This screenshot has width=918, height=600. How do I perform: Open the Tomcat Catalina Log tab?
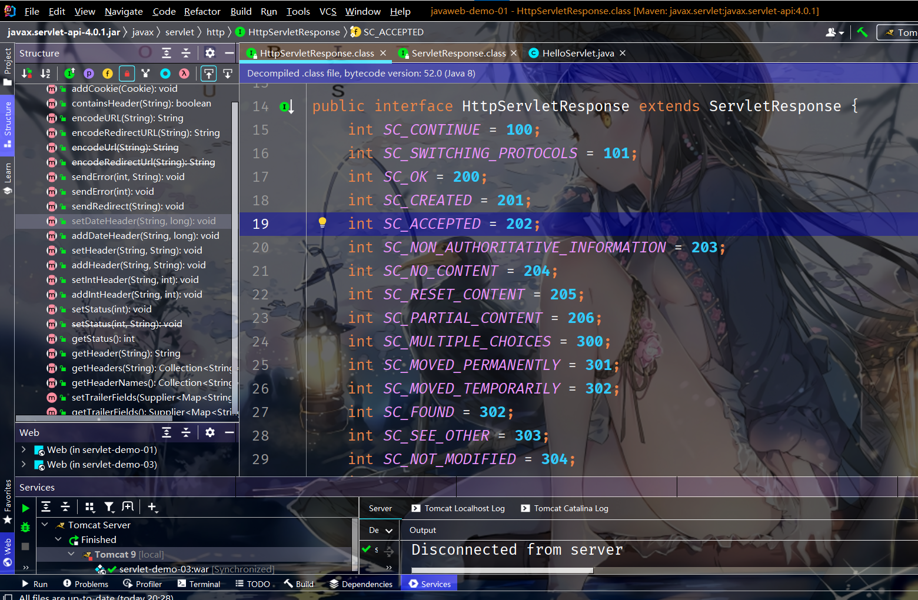[x=564, y=508]
